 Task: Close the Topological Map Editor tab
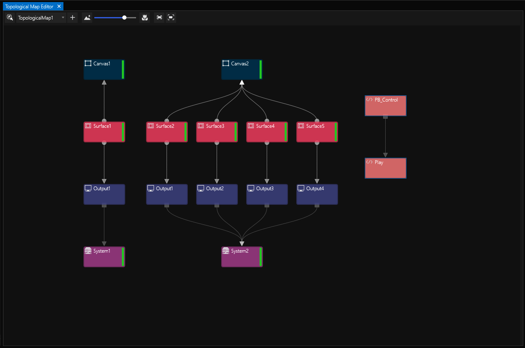tap(59, 6)
